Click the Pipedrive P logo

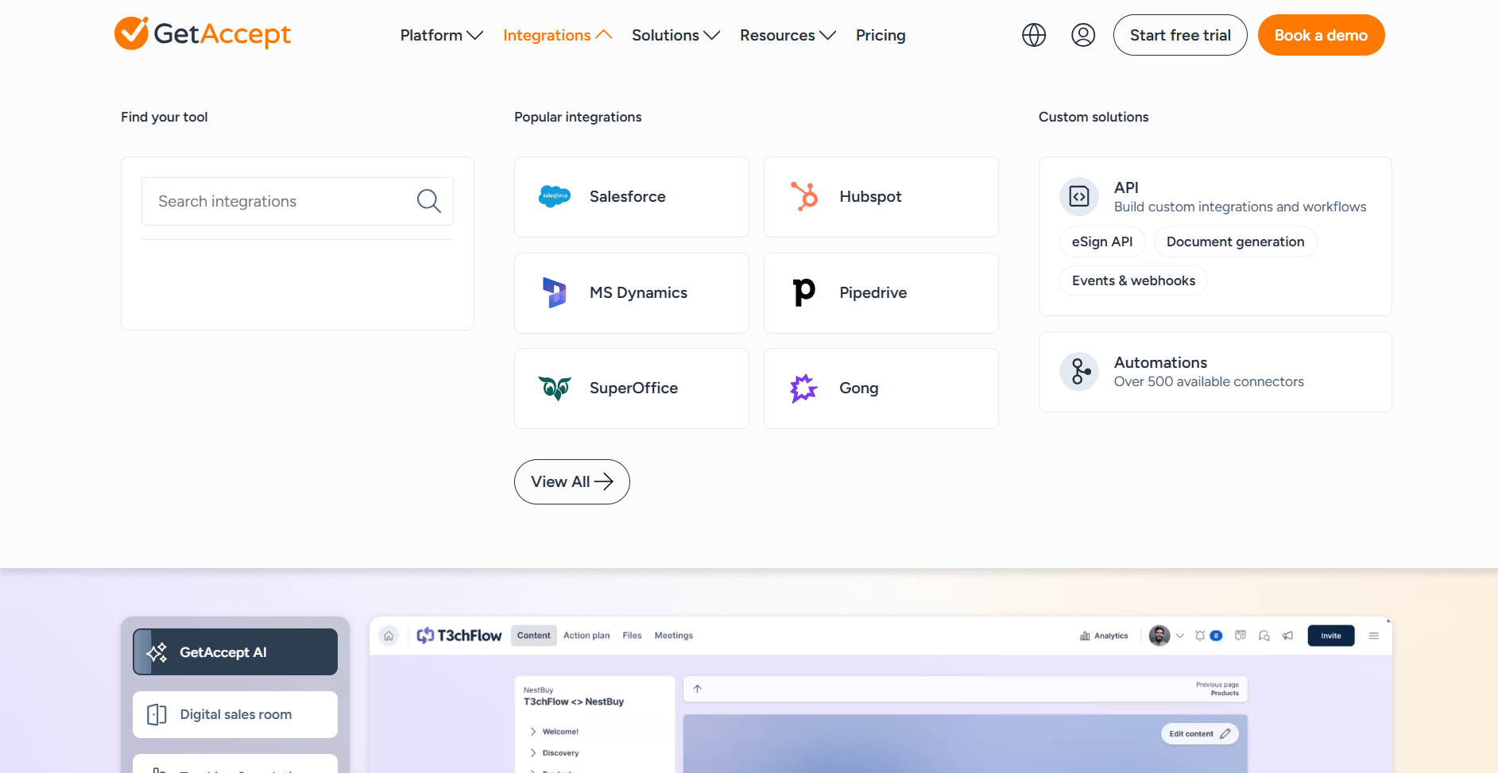[804, 292]
